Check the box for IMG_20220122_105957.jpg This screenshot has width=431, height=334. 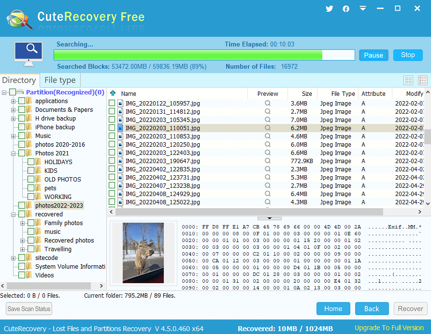click(x=112, y=104)
